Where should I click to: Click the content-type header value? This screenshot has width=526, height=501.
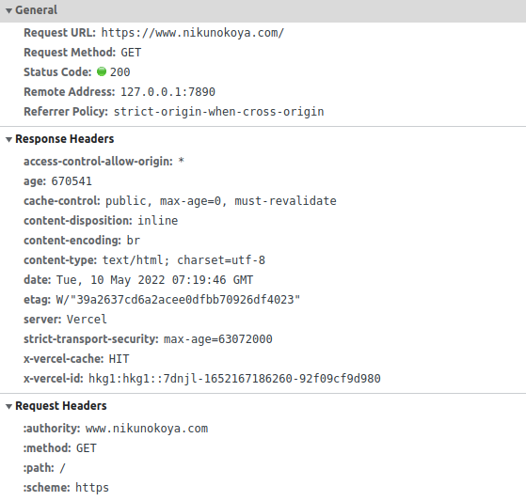[183, 260]
